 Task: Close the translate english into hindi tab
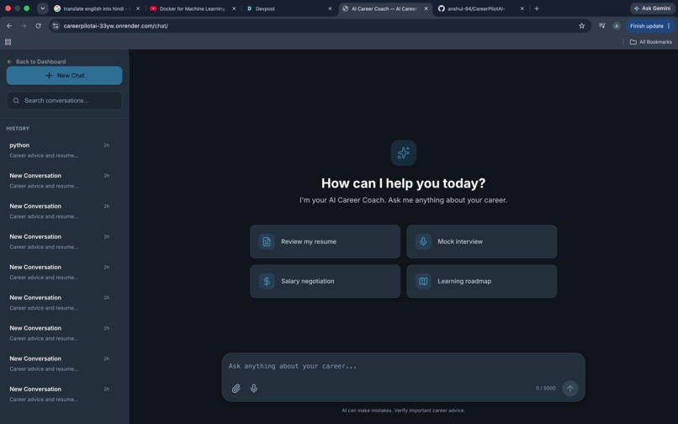pos(138,8)
